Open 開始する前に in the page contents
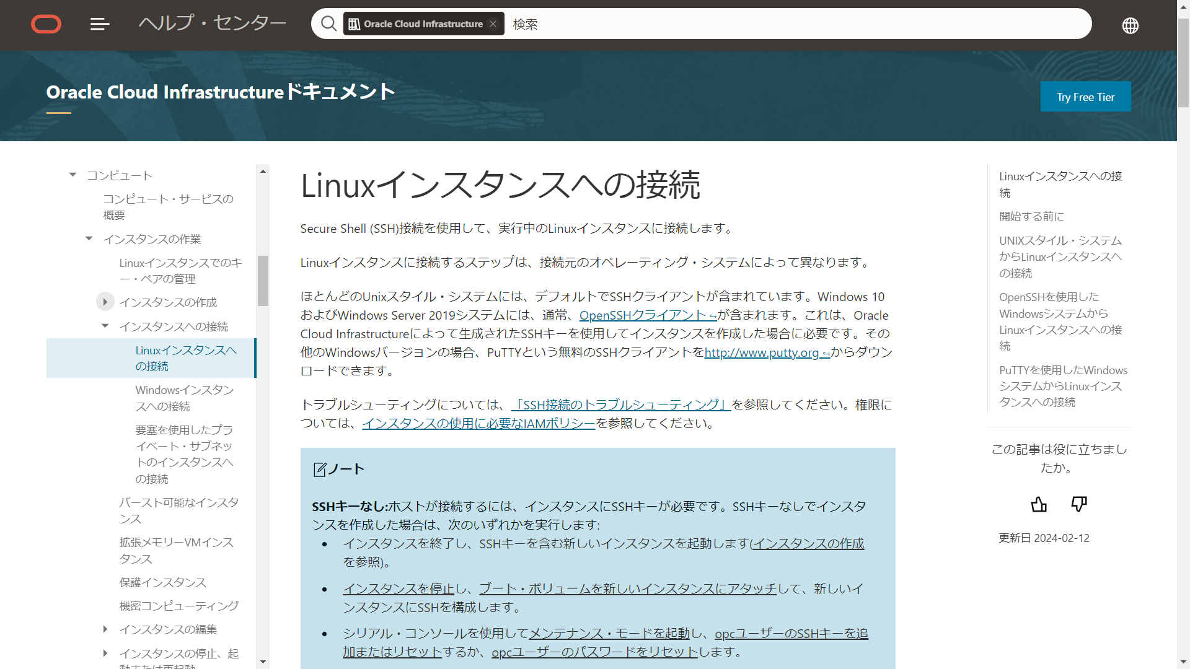The width and height of the screenshot is (1190, 669). coord(1031,217)
